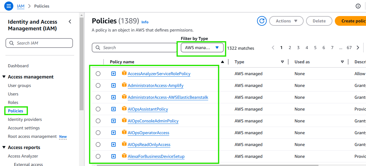Click into the policy search field

point(134,48)
